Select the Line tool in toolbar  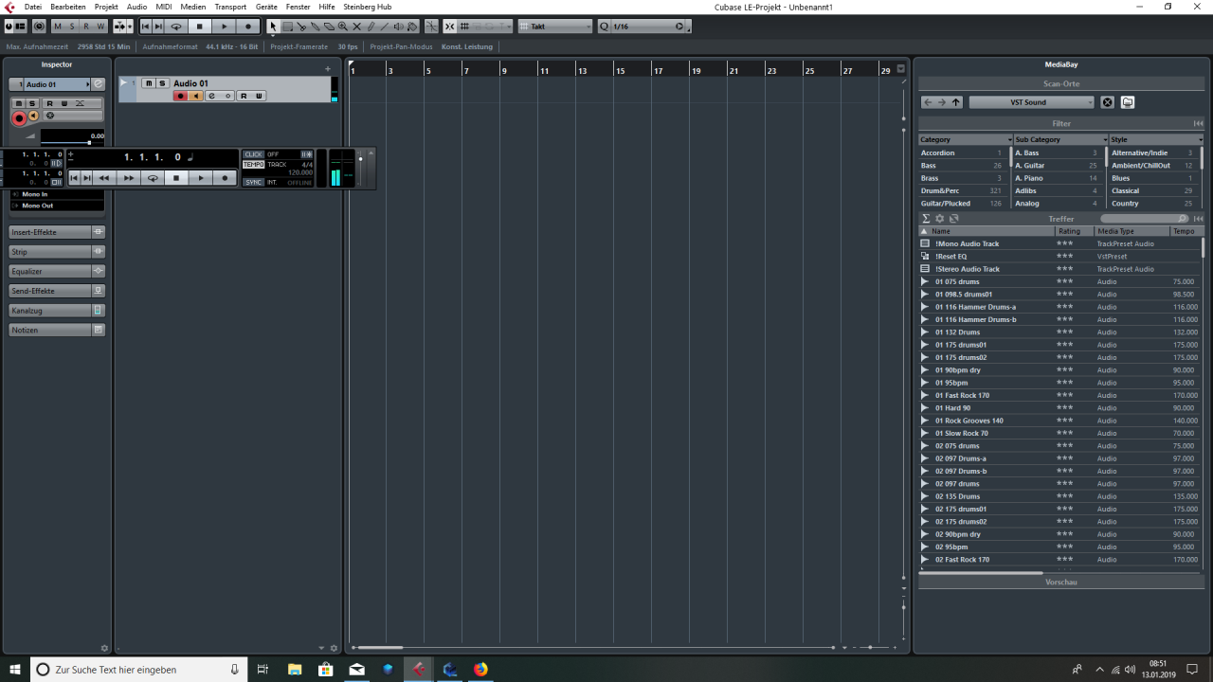click(385, 27)
